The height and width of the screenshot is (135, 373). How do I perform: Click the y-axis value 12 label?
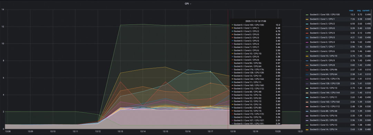tap(3, 27)
